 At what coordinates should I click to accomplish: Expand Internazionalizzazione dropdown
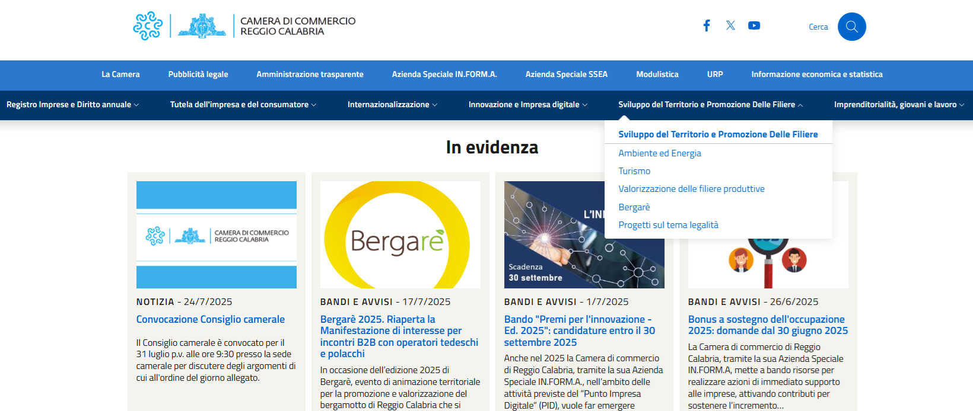coord(392,105)
